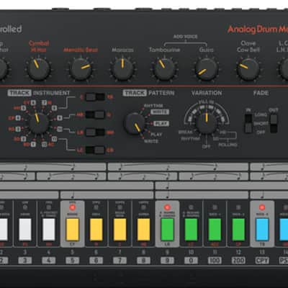Click the lit red LED above step 13
The height and width of the screenshot is (288, 288).
point(262,207)
